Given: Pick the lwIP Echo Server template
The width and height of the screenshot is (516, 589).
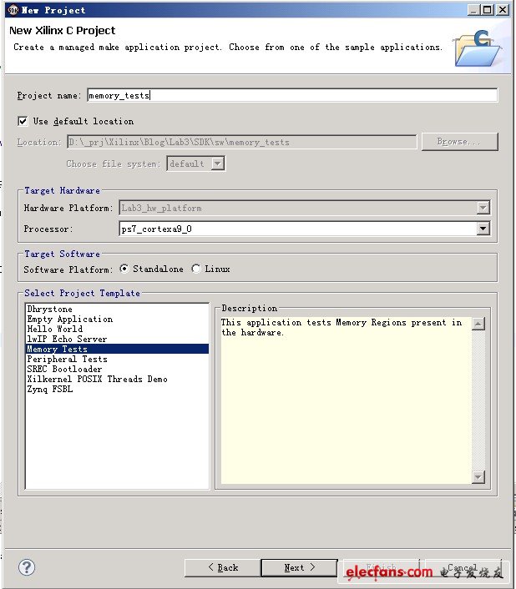Looking at the screenshot, I should pos(67,339).
